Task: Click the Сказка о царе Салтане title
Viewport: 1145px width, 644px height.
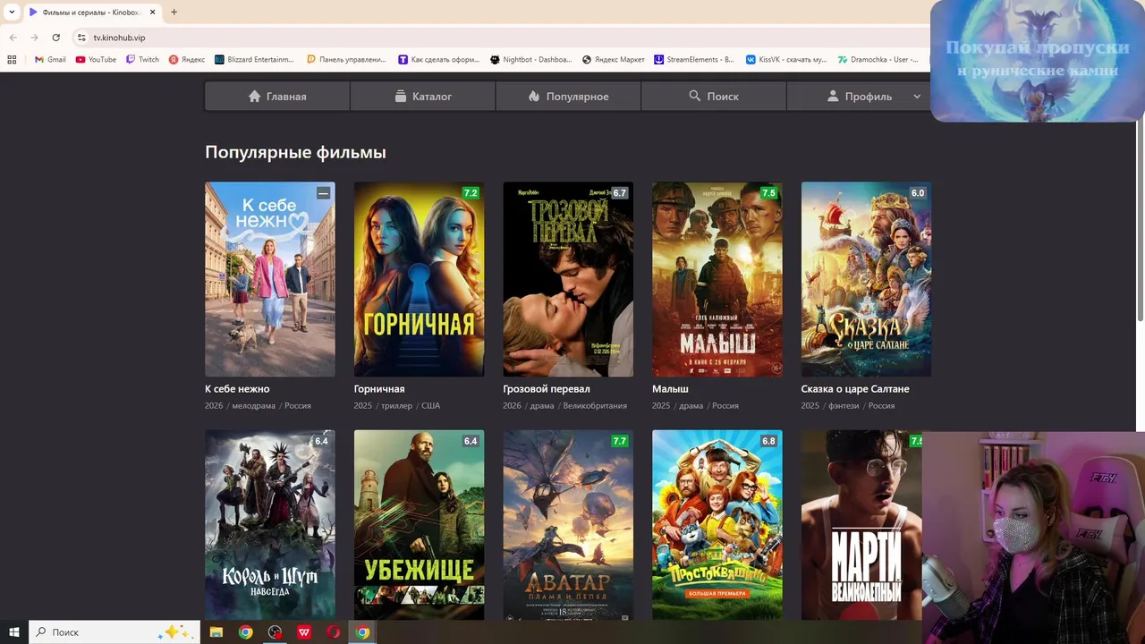Action: [x=855, y=389]
